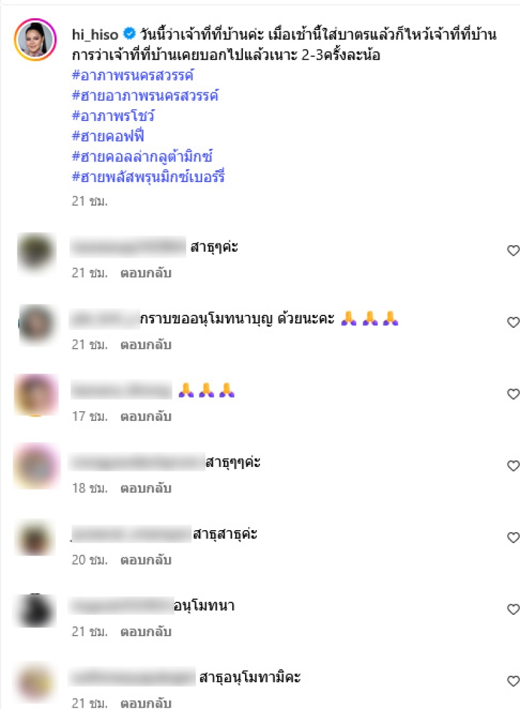Open the hi_hiso username link
Viewport: 520px width, 709px height.
tap(95, 34)
